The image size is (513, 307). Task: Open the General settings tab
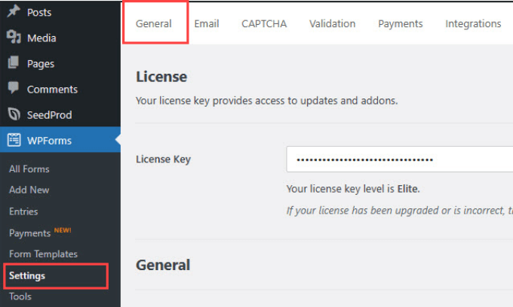tap(154, 23)
